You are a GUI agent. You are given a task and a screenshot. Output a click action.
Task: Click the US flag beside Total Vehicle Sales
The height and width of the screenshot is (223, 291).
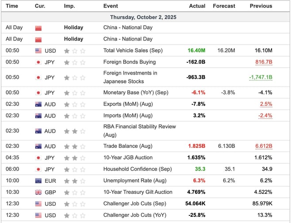click(x=38, y=51)
